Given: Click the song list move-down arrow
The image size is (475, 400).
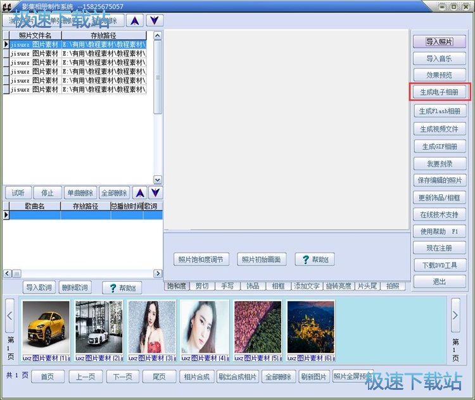Looking at the screenshot, I should 155,192.
